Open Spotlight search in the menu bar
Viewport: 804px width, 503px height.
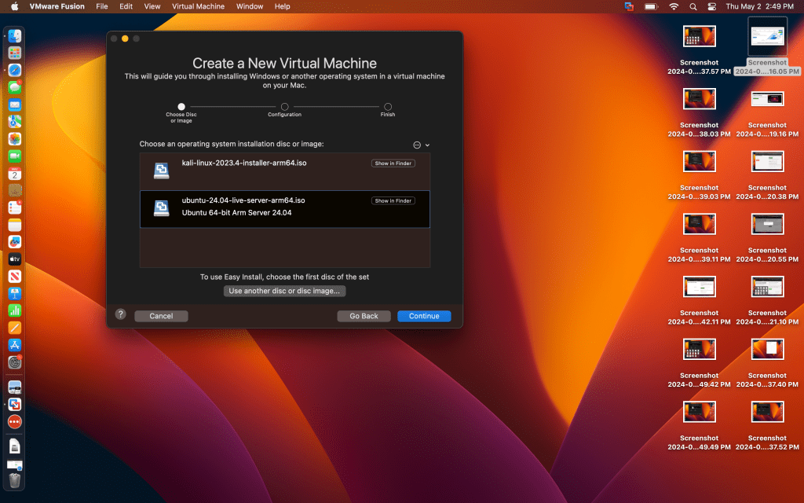[x=693, y=6]
